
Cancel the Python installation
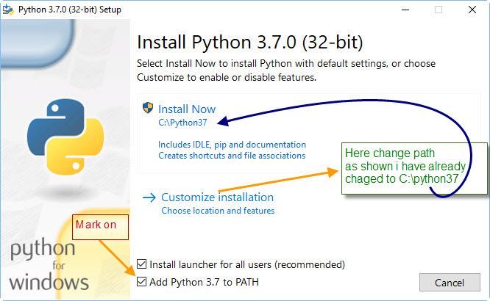click(450, 283)
